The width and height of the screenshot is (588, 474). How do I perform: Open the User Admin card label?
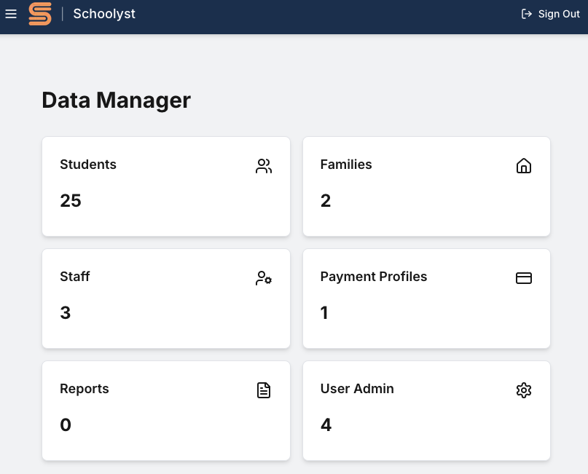tap(357, 389)
